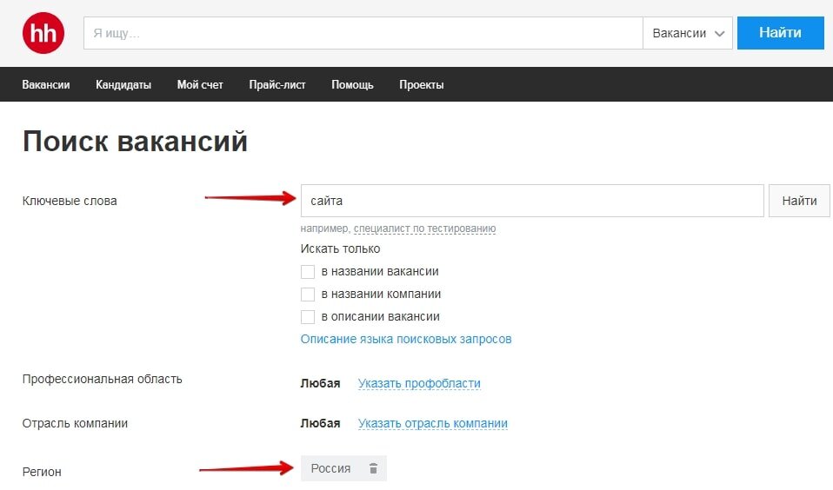
Task: Click the 'Поиск вакансий' heading
Action: pyautogui.click(x=135, y=142)
